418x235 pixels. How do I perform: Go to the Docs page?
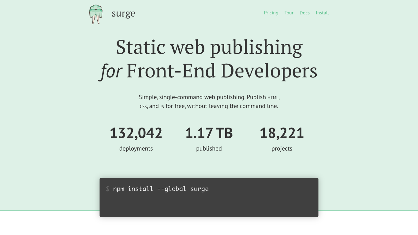pos(304,13)
